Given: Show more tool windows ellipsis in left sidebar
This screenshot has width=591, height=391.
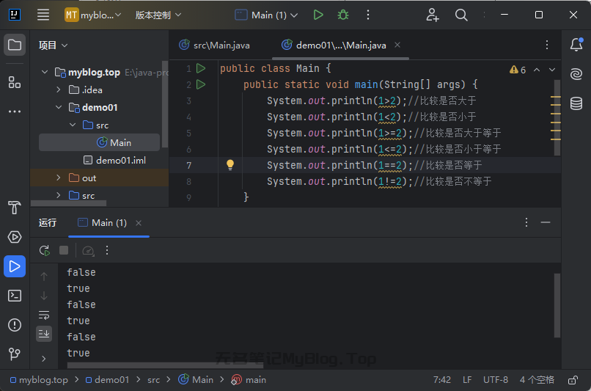Looking at the screenshot, I should tap(15, 112).
